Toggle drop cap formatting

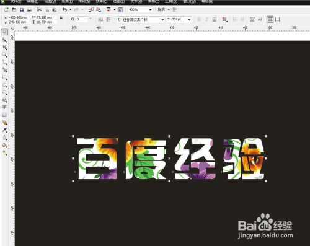click(242, 20)
